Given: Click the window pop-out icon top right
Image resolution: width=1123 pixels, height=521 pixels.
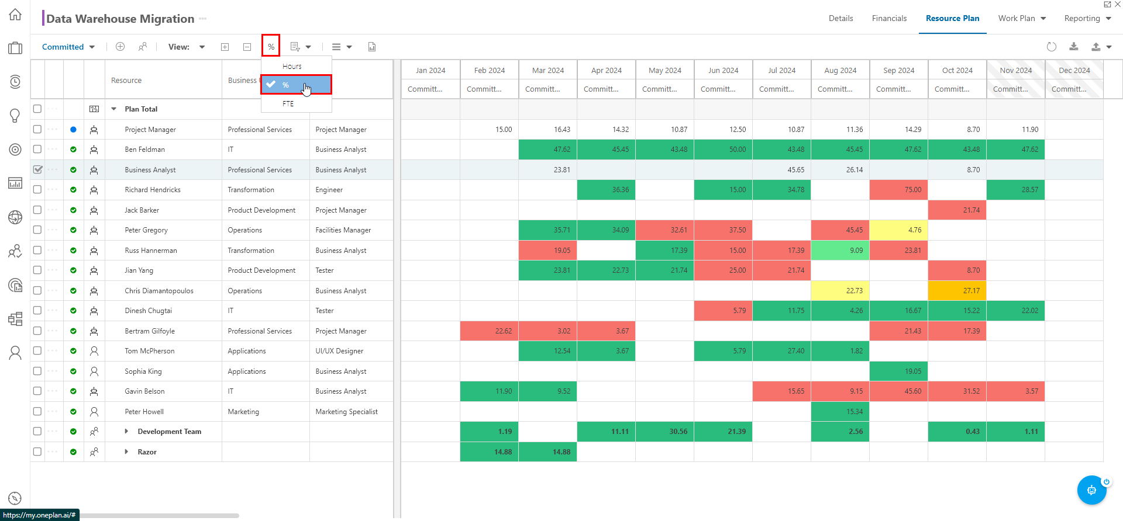Looking at the screenshot, I should click(1107, 5).
